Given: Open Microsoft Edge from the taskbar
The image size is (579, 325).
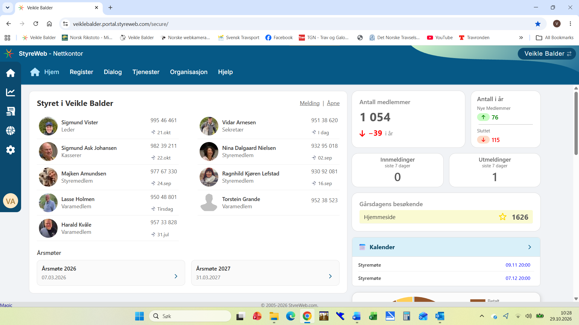Looking at the screenshot, I should [x=291, y=316].
